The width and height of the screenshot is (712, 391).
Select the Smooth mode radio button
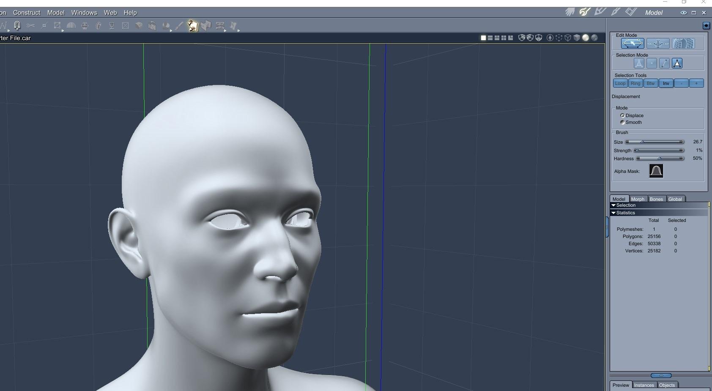[622, 122]
